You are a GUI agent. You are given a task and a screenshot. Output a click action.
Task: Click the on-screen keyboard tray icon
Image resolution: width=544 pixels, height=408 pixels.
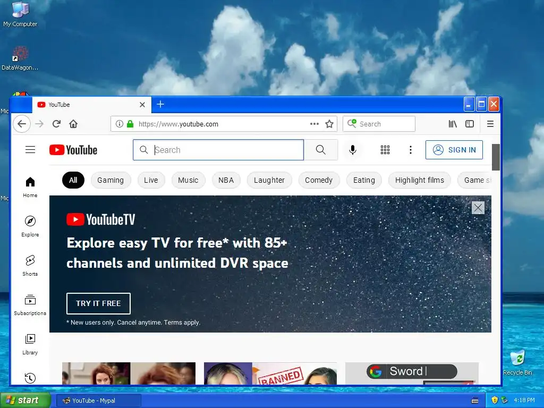[475, 401]
